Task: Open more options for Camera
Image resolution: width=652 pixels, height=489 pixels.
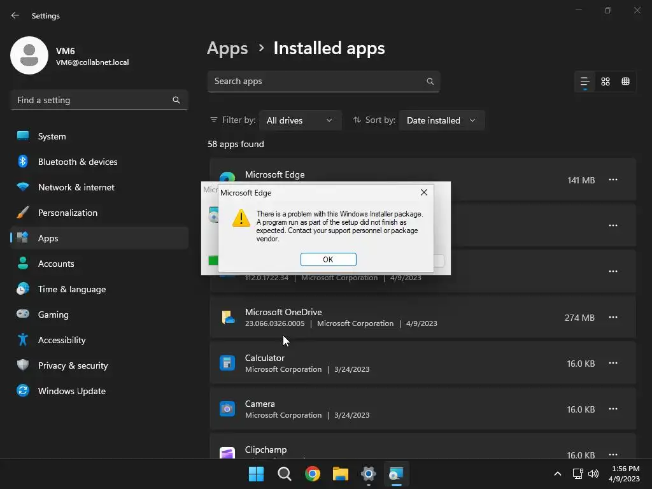Action: pos(613,409)
